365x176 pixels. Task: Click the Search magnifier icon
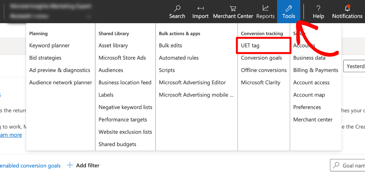[177, 8]
